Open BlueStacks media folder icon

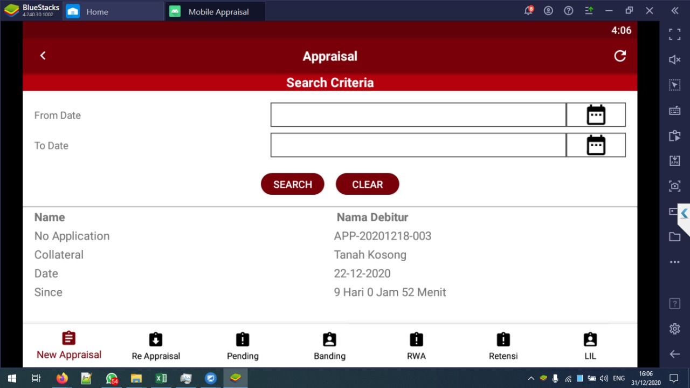674,237
